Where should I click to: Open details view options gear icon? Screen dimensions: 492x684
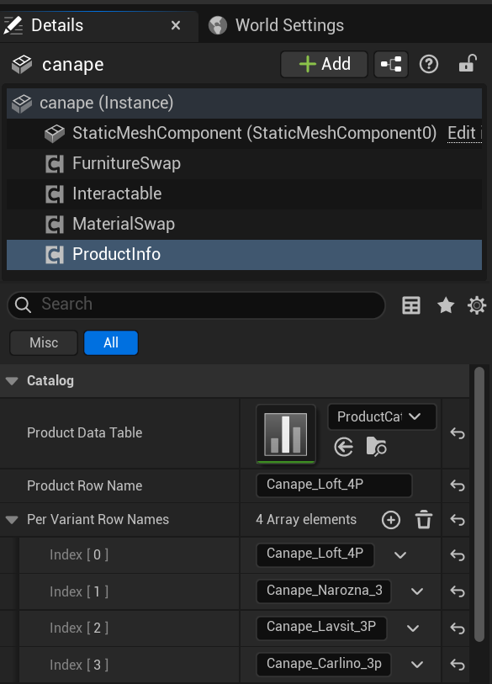pos(477,305)
